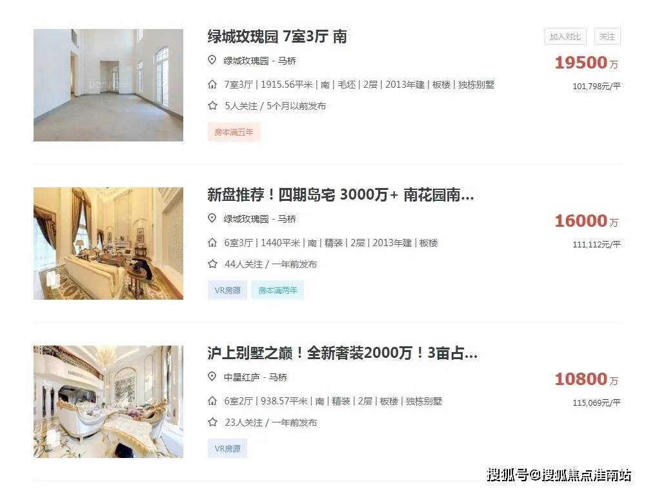Screen dimensions: 646x489
Task: Open listing titled 绿城玫瑰园 7室3厅 南
Action: pyautogui.click(x=277, y=37)
